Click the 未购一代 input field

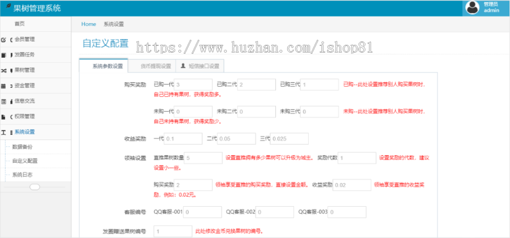click(193, 112)
